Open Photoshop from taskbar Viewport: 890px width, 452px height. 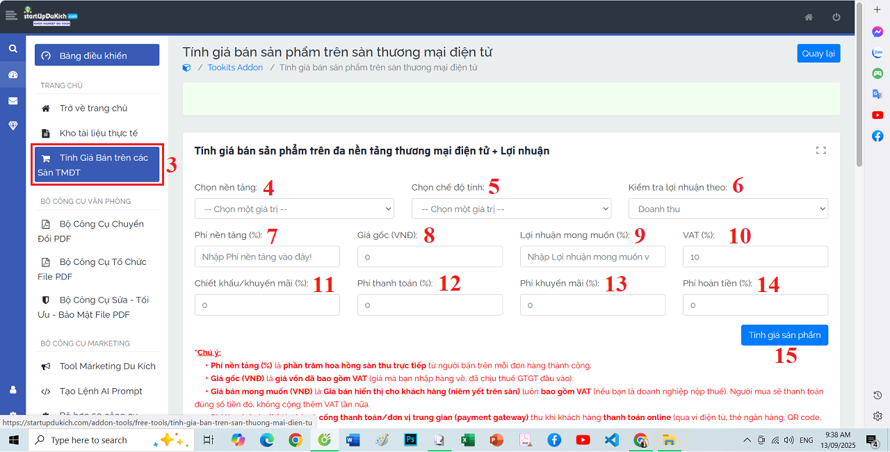pyautogui.click(x=410, y=440)
